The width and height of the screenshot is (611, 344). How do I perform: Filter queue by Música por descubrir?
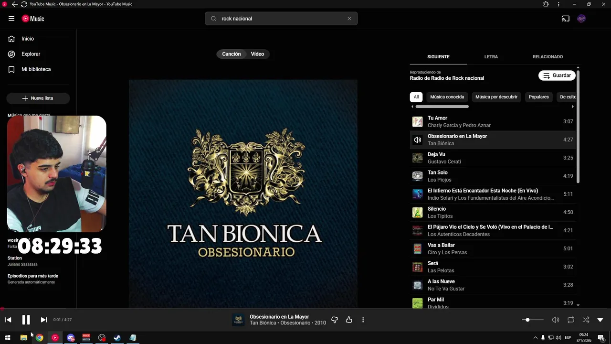click(x=496, y=97)
